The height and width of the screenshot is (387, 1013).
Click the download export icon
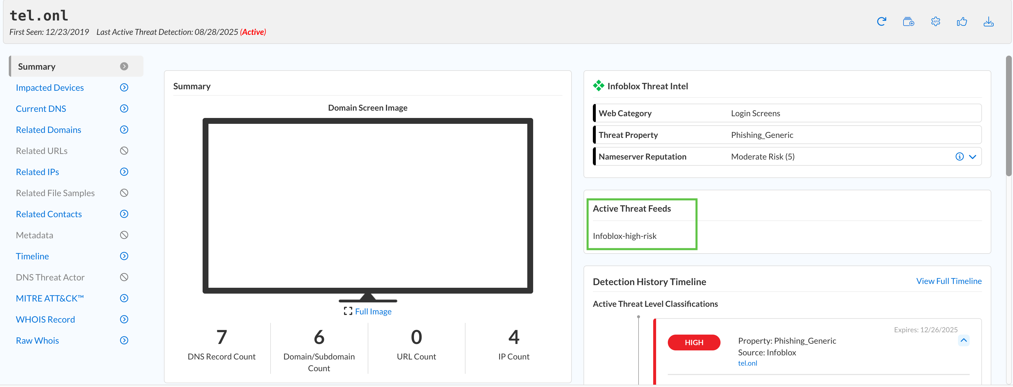(x=988, y=22)
